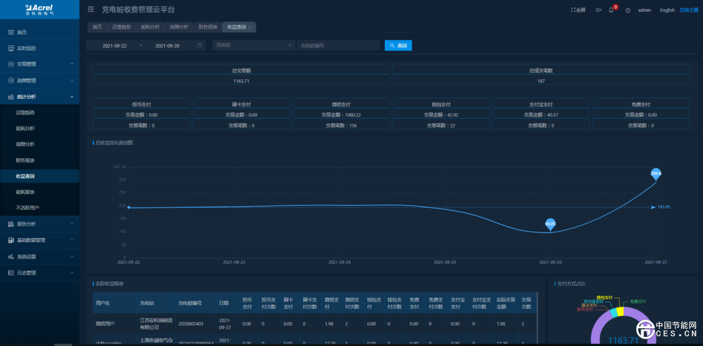
Task: Click 钱包支付 交易笔数 22 cell
Action: point(441,126)
